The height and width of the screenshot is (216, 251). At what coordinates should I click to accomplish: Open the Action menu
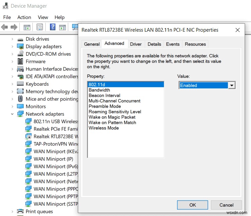click(x=24, y=17)
